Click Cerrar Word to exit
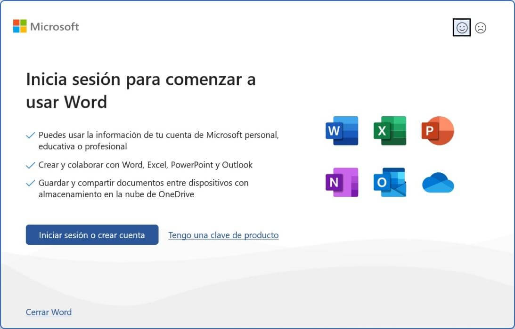Image resolution: width=515 pixels, height=329 pixels. pos(49,312)
